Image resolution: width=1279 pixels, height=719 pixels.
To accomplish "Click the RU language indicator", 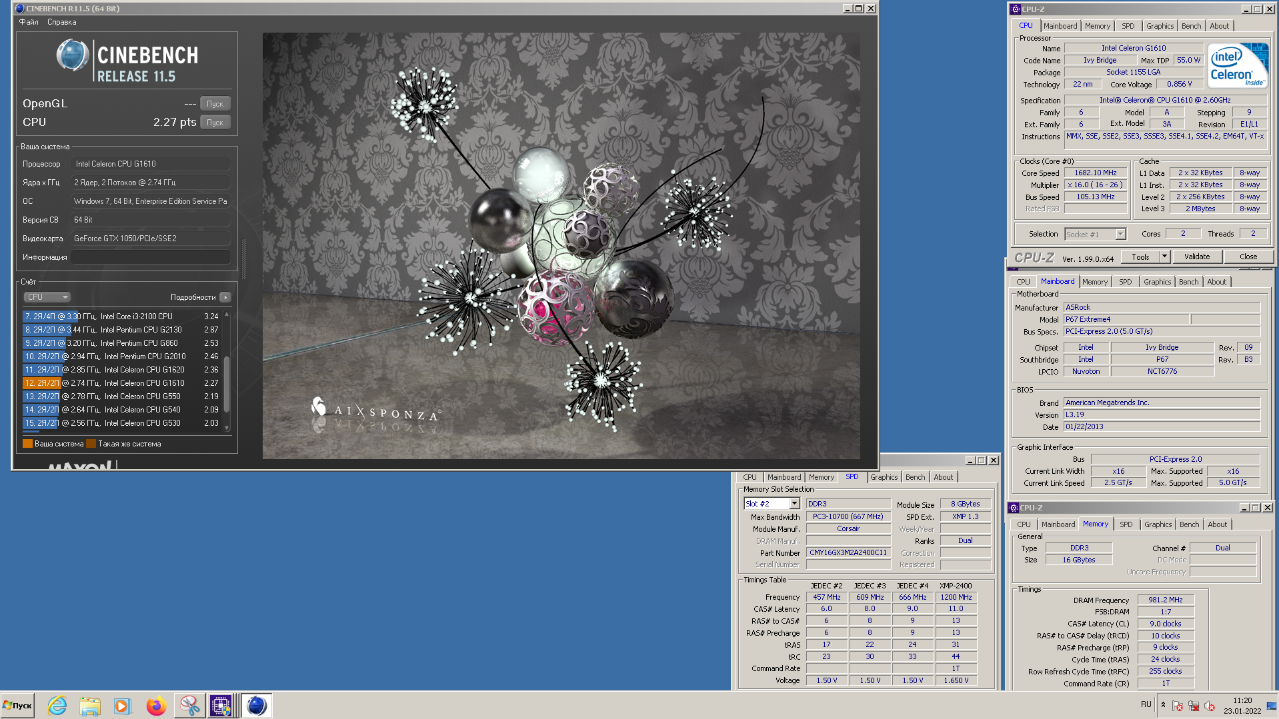I will (1146, 704).
